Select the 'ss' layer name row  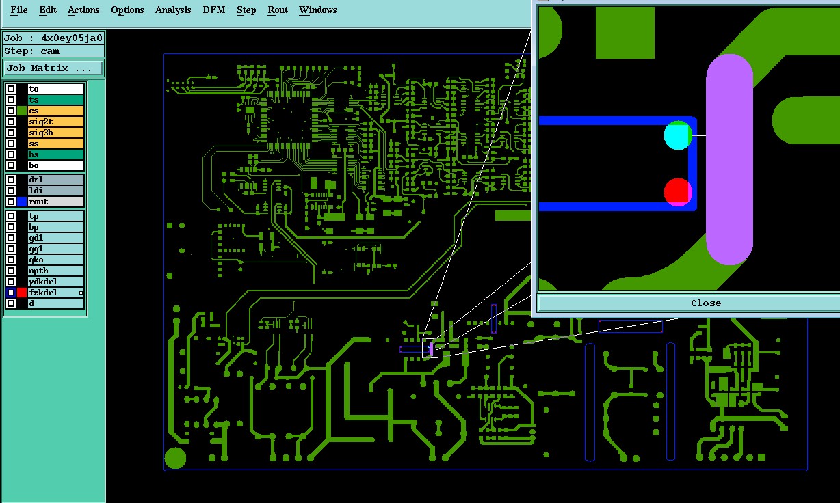56,144
